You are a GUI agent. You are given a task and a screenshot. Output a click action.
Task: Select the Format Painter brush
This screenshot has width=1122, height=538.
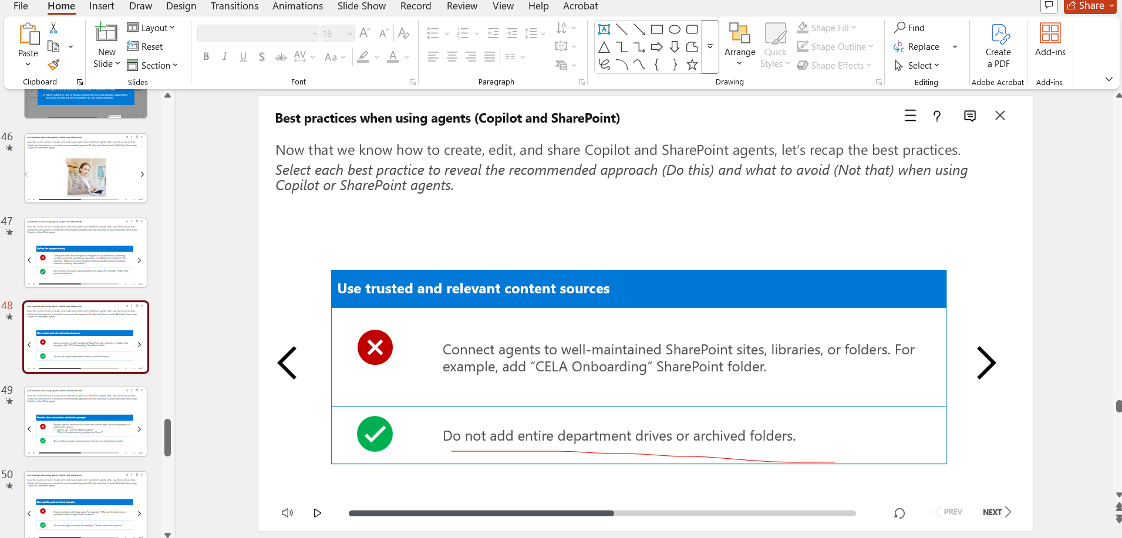point(53,65)
